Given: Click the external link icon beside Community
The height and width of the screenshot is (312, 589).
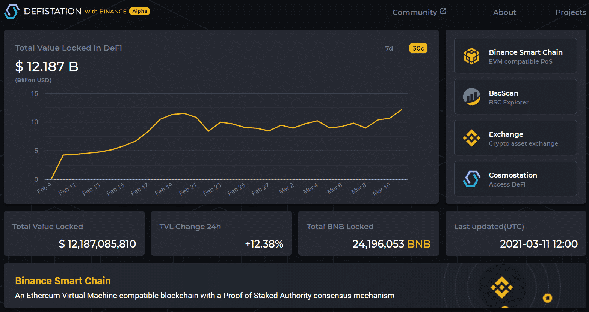Looking at the screenshot, I should coord(443,12).
